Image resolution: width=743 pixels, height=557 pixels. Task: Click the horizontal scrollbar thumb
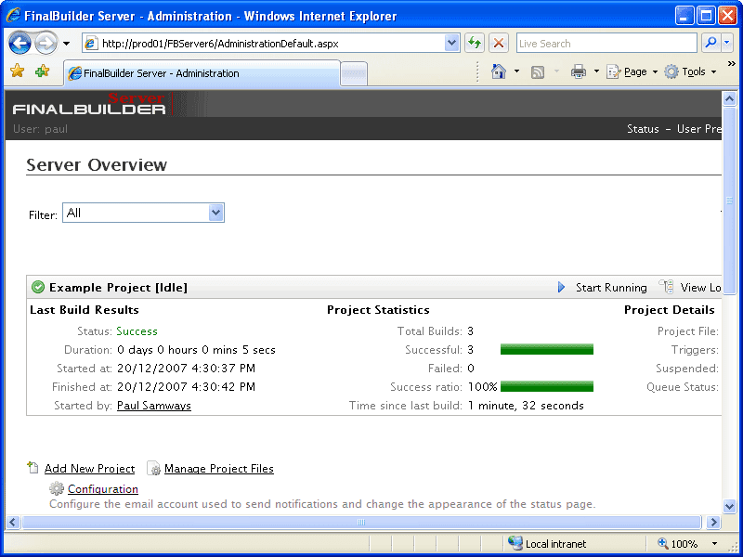(361, 523)
